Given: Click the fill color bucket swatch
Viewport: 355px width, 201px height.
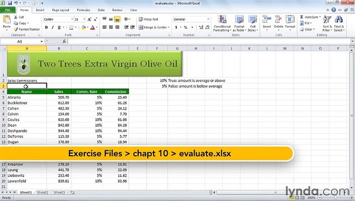Looking at the screenshot, I should click(x=83, y=27).
